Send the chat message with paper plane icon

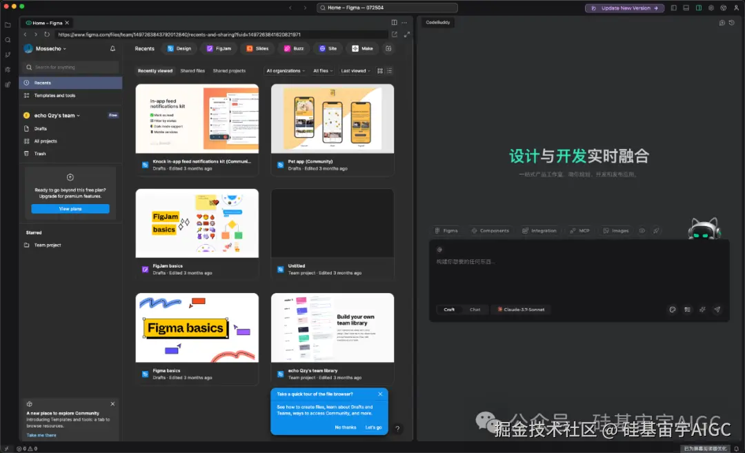coord(717,310)
